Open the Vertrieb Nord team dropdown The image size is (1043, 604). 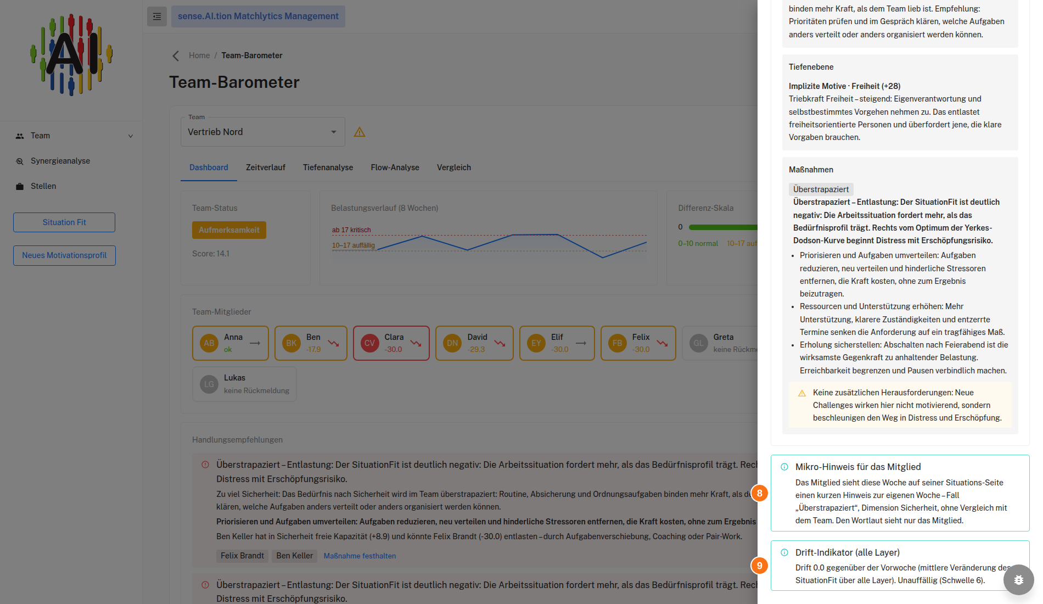pos(263,132)
